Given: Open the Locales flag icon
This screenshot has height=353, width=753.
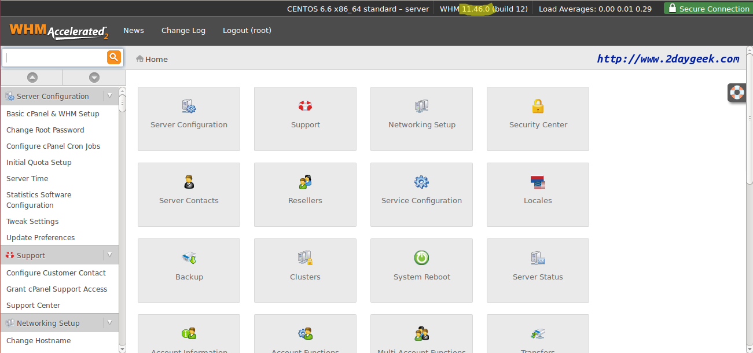Looking at the screenshot, I should (538, 182).
